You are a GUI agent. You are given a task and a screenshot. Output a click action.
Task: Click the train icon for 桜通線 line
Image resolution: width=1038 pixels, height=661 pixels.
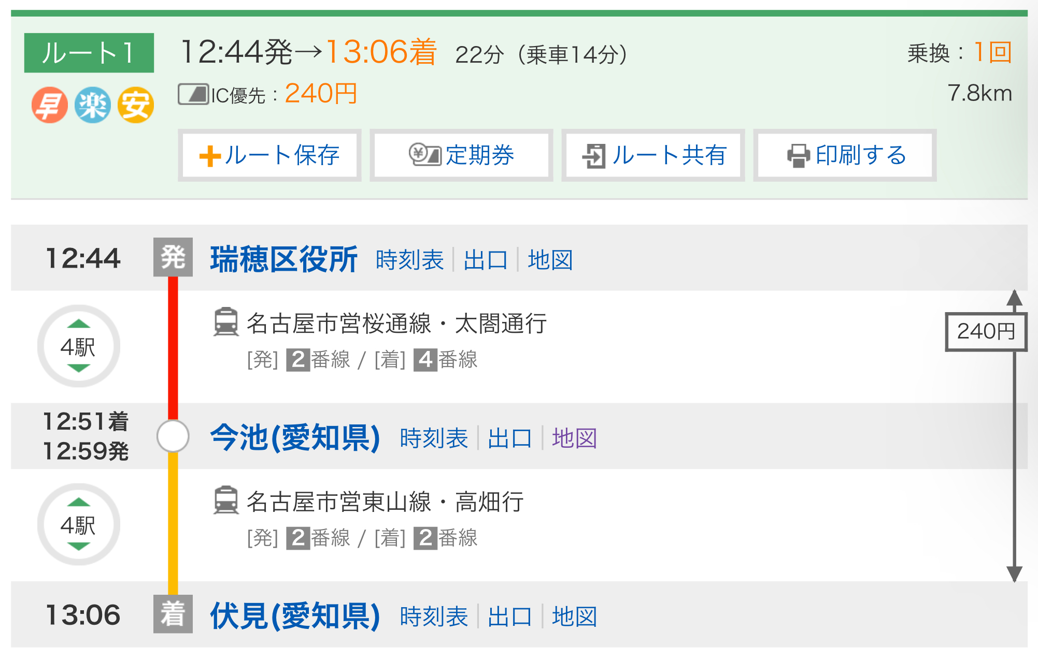point(226,322)
